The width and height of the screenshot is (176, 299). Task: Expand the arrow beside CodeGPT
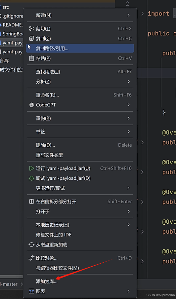129,105
